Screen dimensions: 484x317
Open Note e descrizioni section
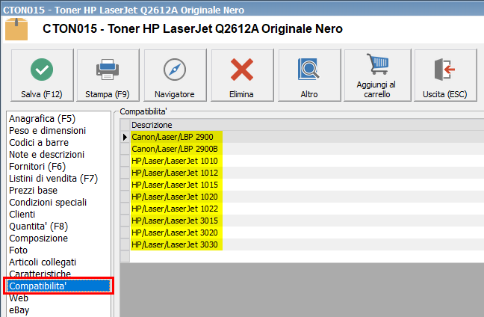tap(46, 155)
